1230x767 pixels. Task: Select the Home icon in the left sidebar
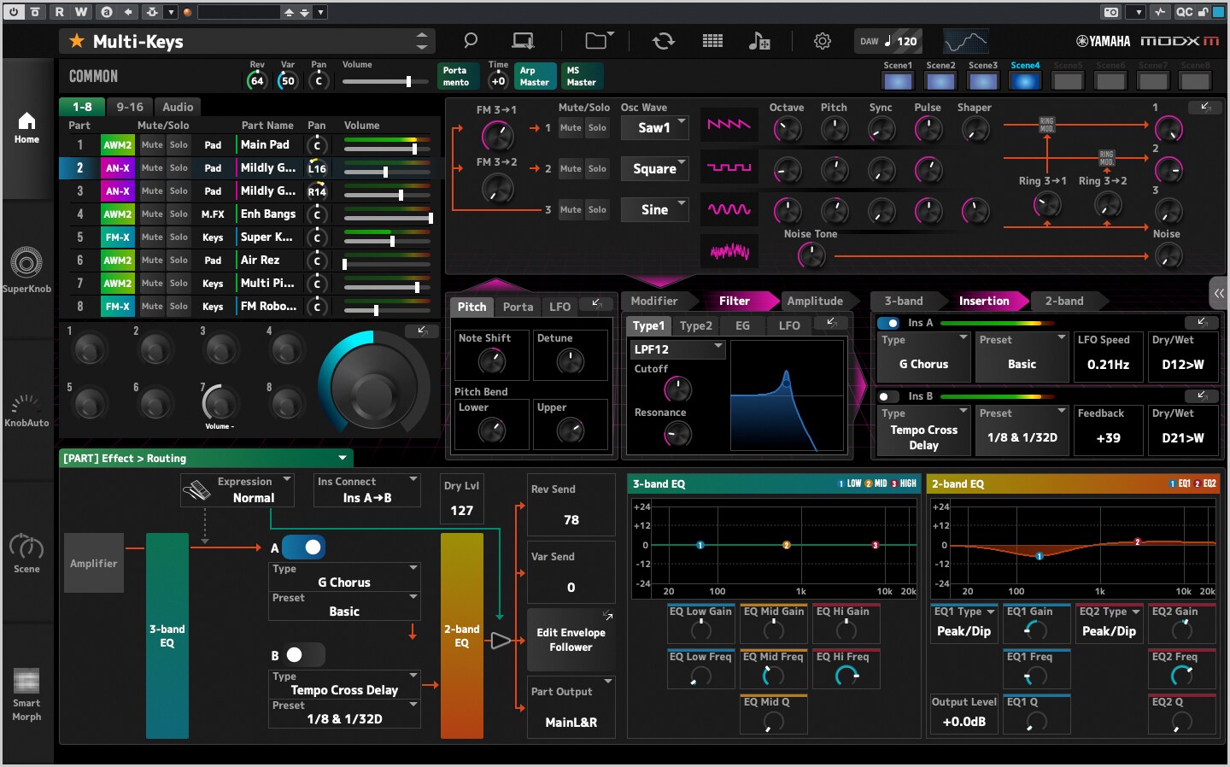(26, 126)
